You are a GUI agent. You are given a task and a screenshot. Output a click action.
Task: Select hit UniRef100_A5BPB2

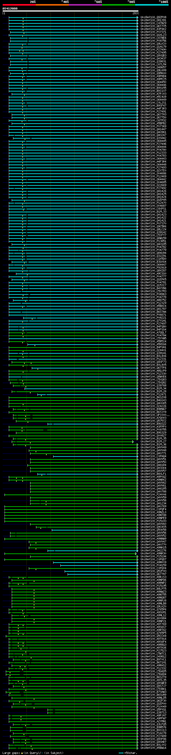coord(153,123)
